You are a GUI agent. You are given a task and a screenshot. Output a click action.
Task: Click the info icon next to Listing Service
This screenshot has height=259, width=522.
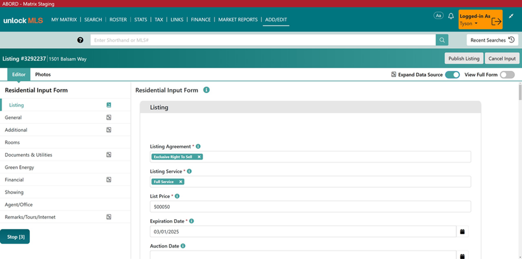pos(189,171)
